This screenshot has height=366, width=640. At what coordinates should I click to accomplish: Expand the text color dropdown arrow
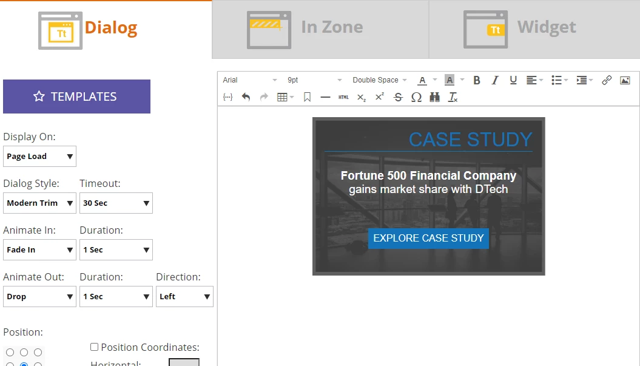435,80
